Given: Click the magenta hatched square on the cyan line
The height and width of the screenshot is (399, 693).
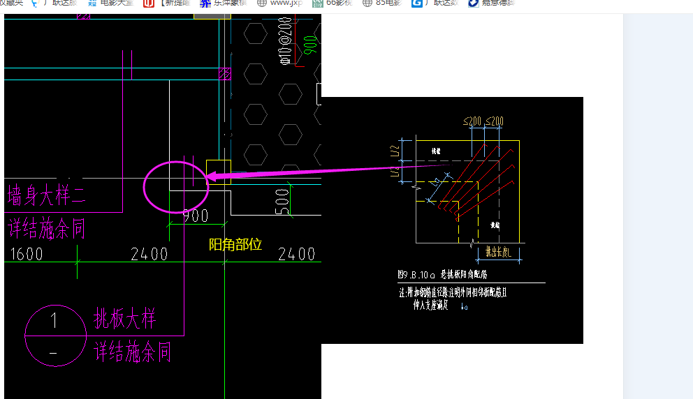Looking at the screenshot, I should point(225,74).
